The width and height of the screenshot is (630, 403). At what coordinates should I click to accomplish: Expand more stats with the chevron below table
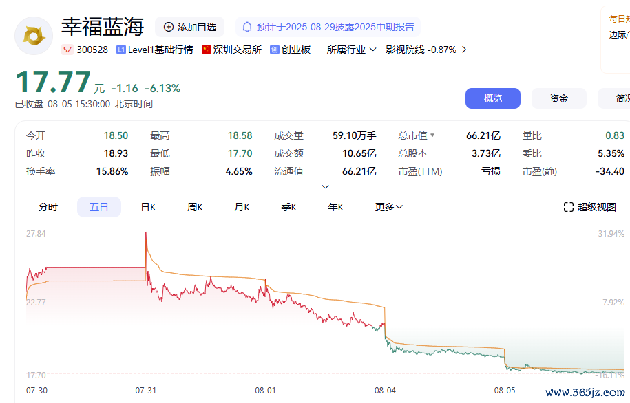pyautogui.click(x=326, y=186)
